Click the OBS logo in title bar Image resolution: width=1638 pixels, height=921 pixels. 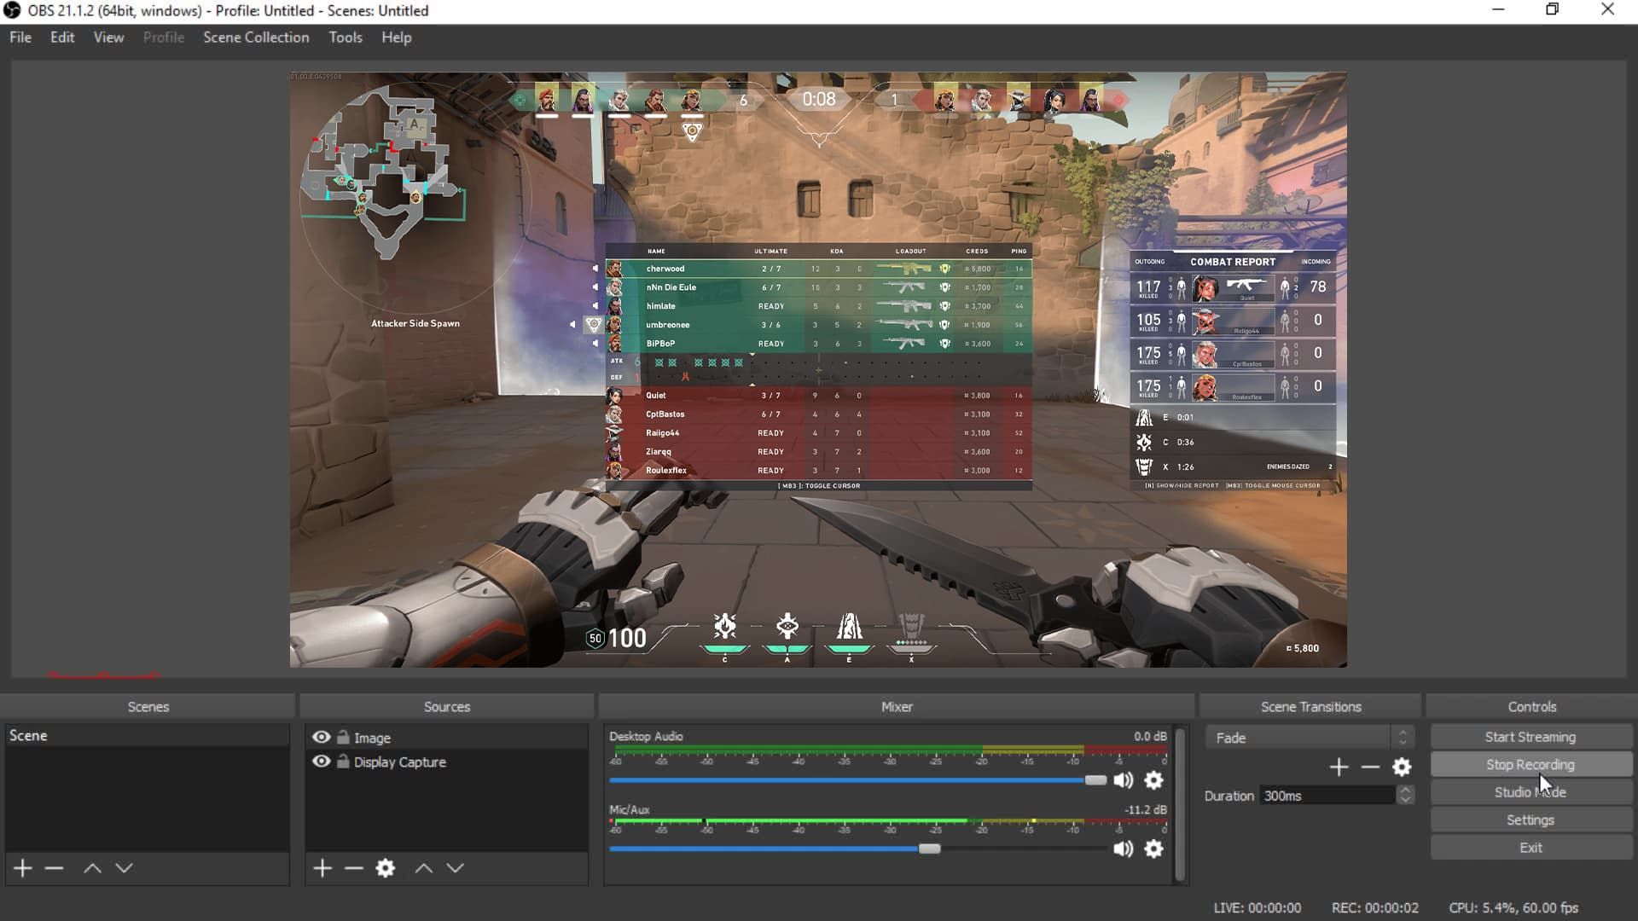[12, 10]
